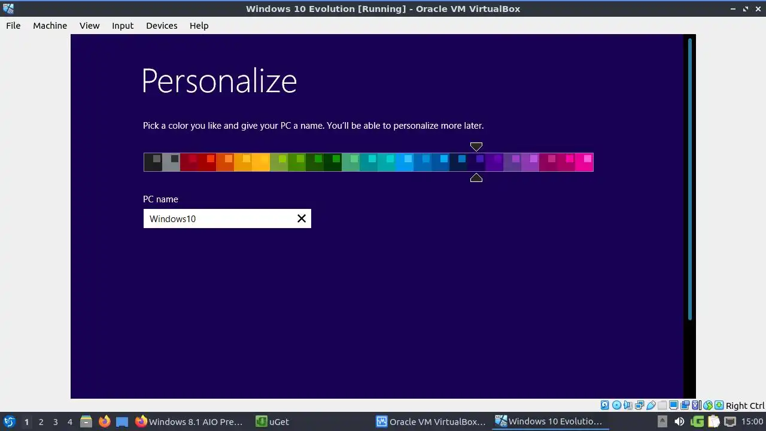Switch to Windows 8.1 AIO Firefox task

coord(190,421)
